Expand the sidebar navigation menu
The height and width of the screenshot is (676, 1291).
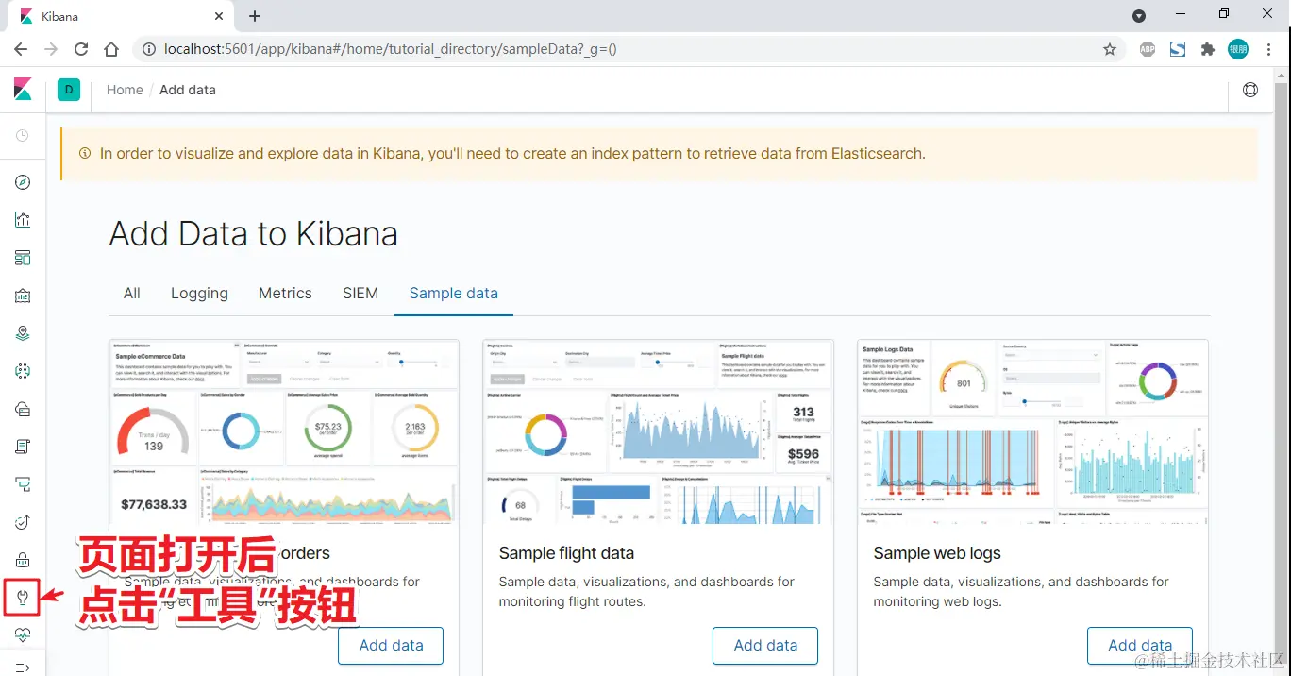click(x=23, y=668)
